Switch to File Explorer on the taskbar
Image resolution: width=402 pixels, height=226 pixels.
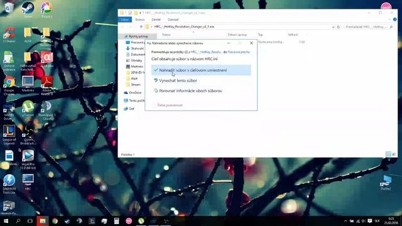(43, 221)
